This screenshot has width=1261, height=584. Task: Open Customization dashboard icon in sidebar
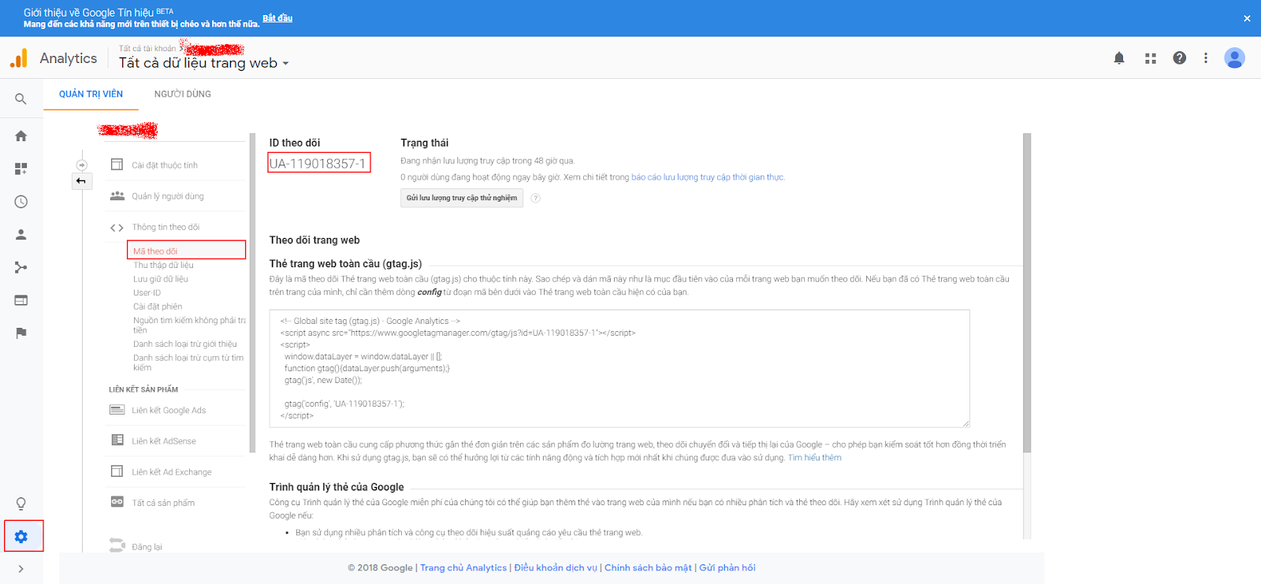[21, 169]
